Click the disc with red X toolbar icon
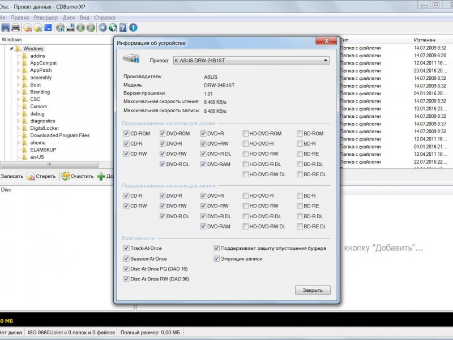453x340 pixels. (x=28, y=28)
